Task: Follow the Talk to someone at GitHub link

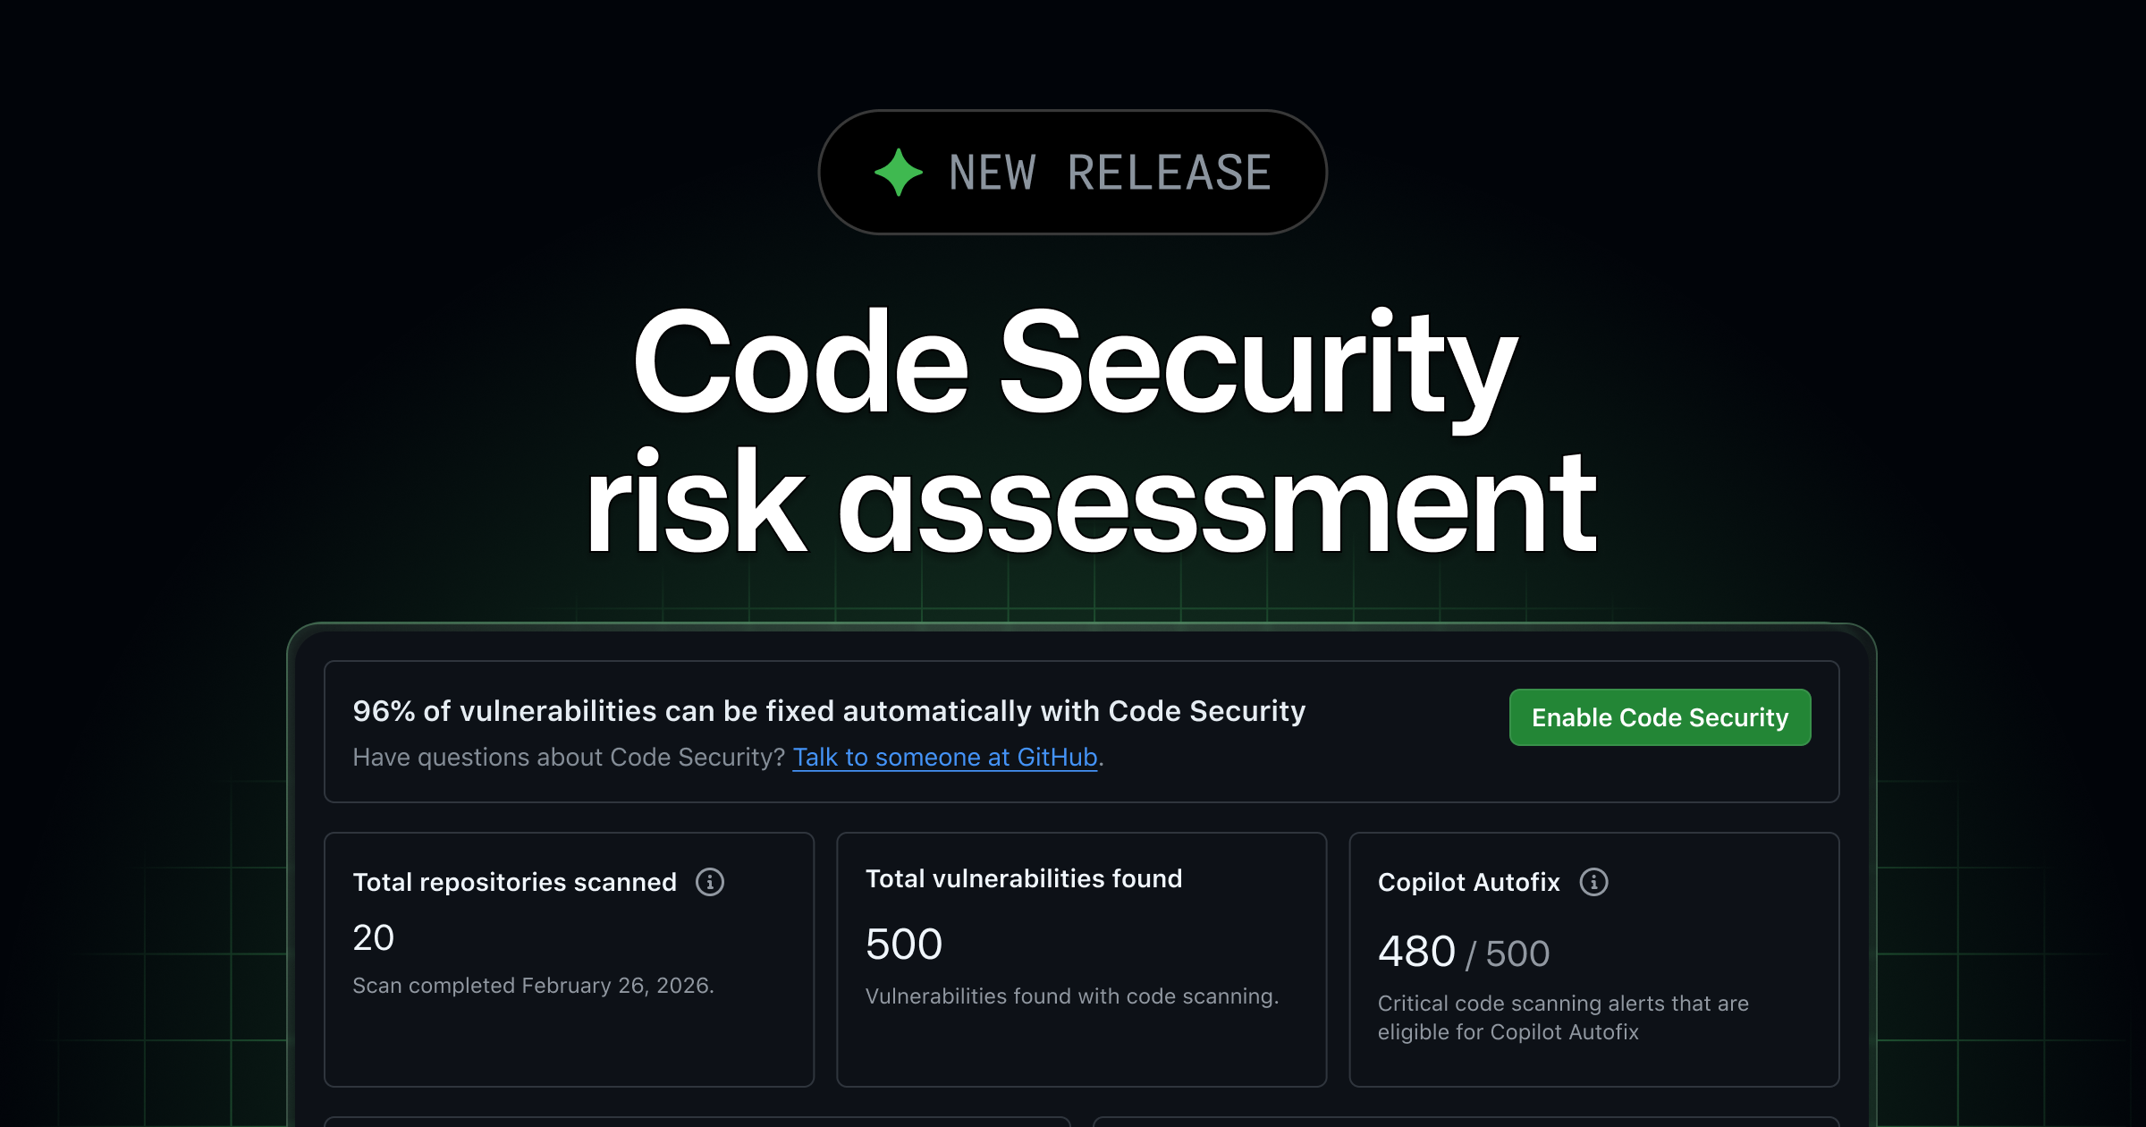Action: 944,758
